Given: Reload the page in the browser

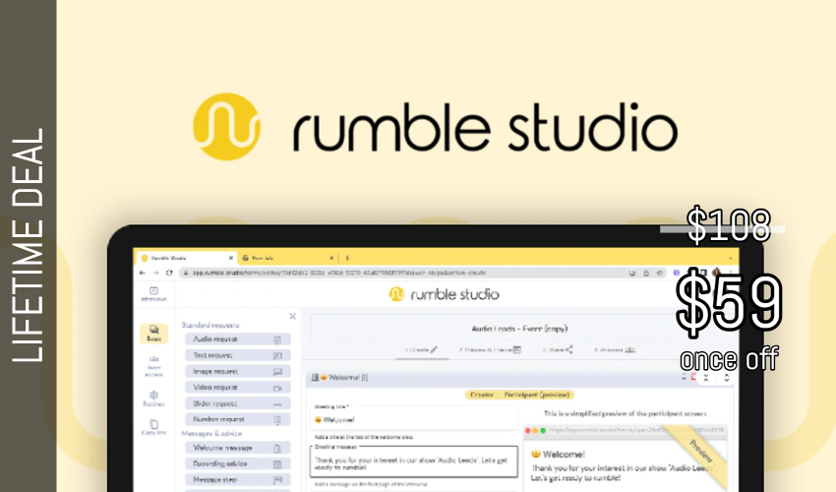Looking at the screenshot, I should pos(169,273).
